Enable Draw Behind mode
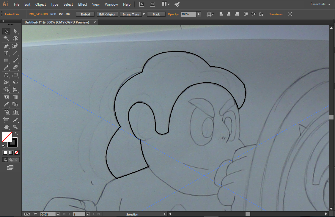The width and height of the screenshot is (335, 217). pyautogui.click(x=11, y=160)
